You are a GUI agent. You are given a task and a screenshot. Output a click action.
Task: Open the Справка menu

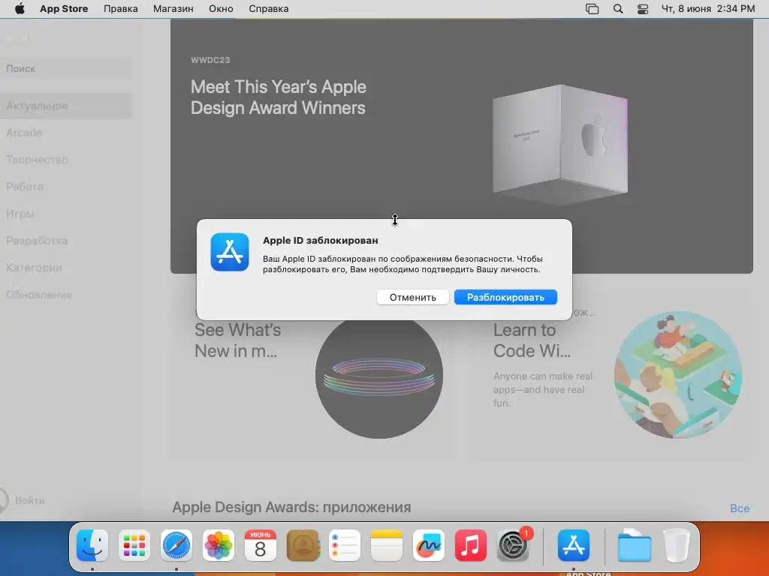point(268,9)
